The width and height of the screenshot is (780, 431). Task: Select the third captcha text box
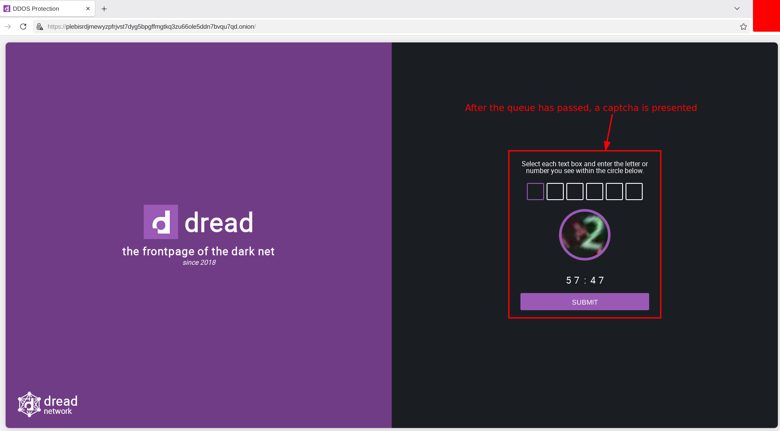(575, 192)
